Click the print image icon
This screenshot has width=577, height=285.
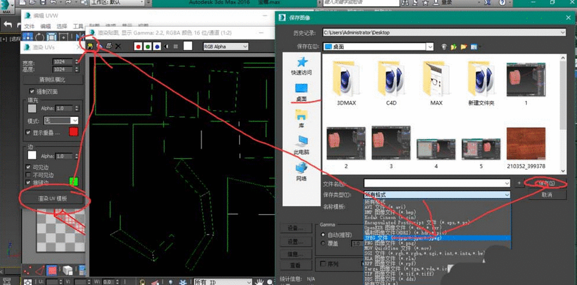coord(109,46)
